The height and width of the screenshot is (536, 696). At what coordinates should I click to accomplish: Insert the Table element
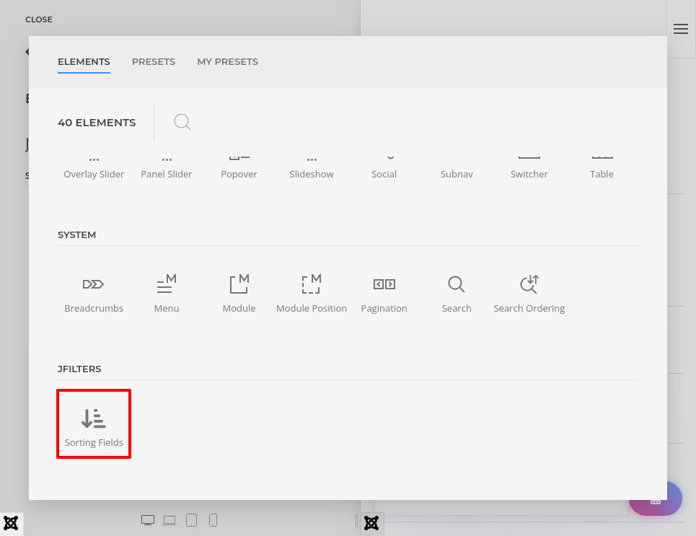602,168
